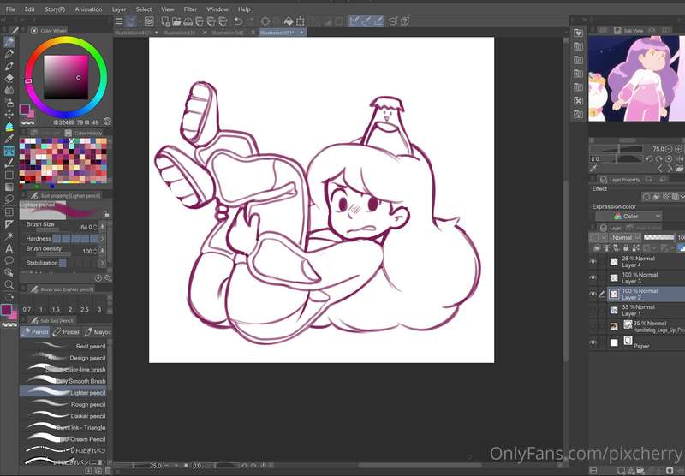Click the Scale/Rotate transform icon
Screen dimensions: 685x476
pyautogui.click(x=301, y=21)
